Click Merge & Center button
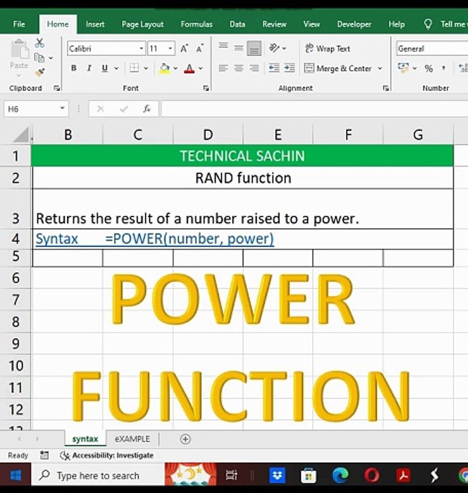Viewport: 468px width, 493px height. (x=338, y=68)
